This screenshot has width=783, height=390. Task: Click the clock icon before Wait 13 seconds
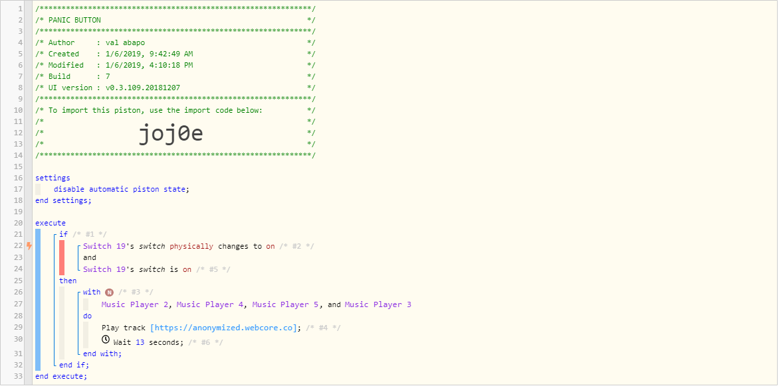point(106,340)
